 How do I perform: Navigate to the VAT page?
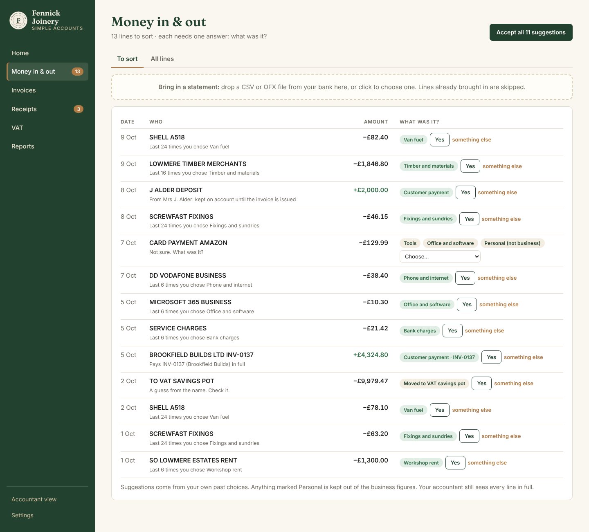click(x=47, y=128)
